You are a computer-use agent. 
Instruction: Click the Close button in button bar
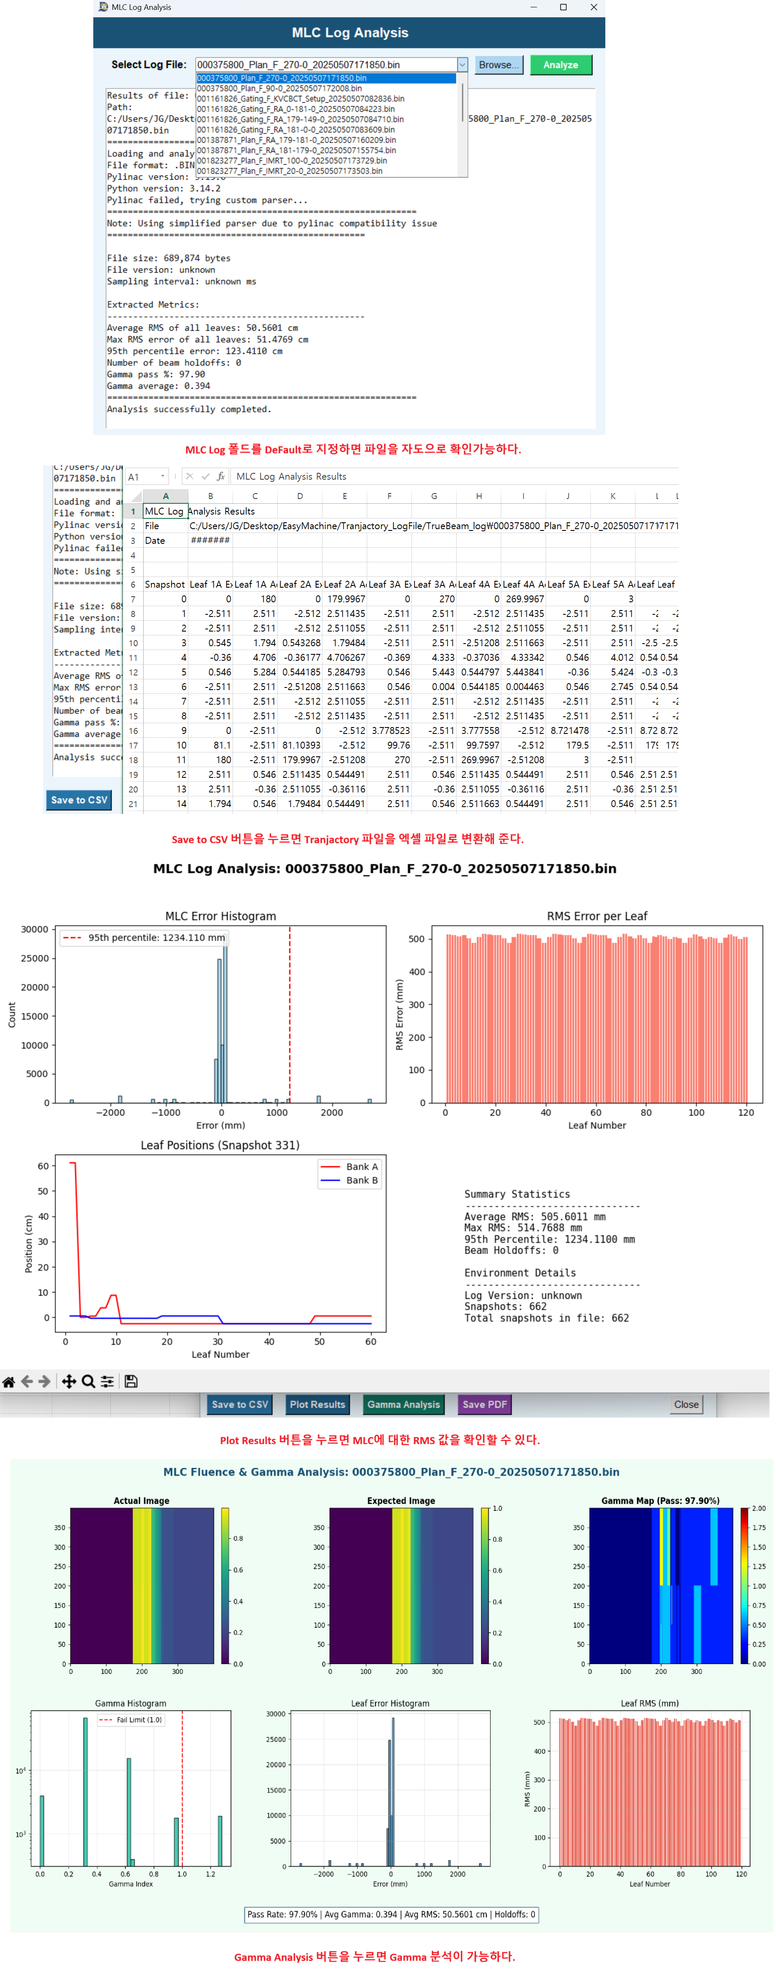[x=686, y=1404]
